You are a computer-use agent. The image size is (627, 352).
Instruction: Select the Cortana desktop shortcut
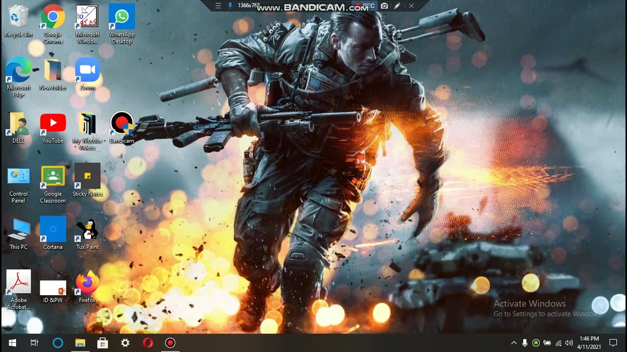[53, 233]
